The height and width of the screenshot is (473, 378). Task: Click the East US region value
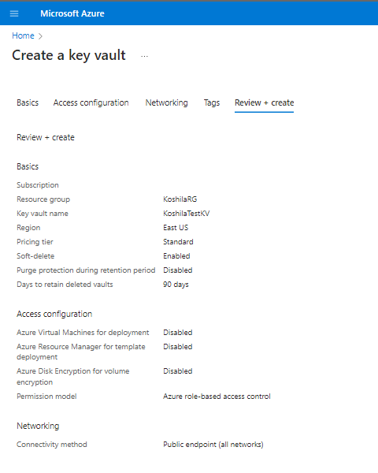tap(176, 228)
